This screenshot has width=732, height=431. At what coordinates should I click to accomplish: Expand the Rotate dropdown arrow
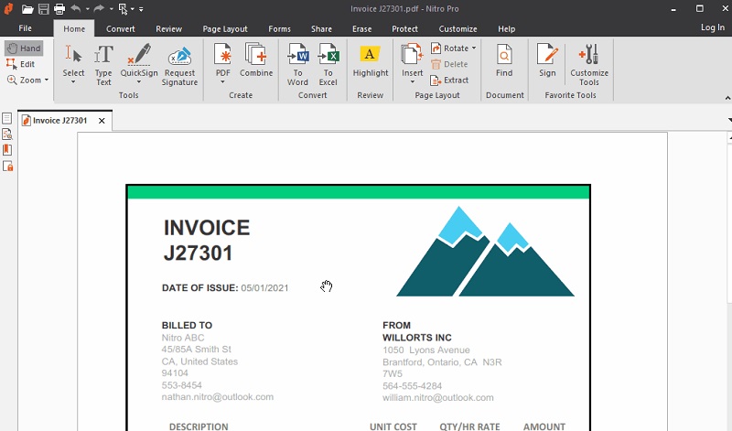[x=473, y=48]
